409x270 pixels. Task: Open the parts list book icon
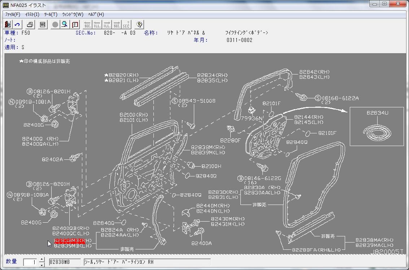[x=75, y=25]
